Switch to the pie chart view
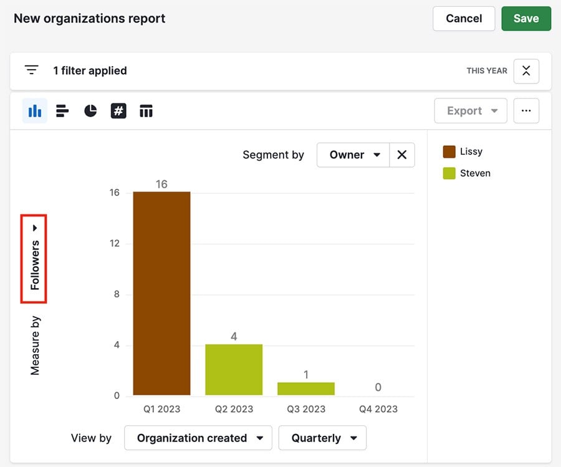Image resolution: width=561 pixels, height=467 pixels. 90,110
